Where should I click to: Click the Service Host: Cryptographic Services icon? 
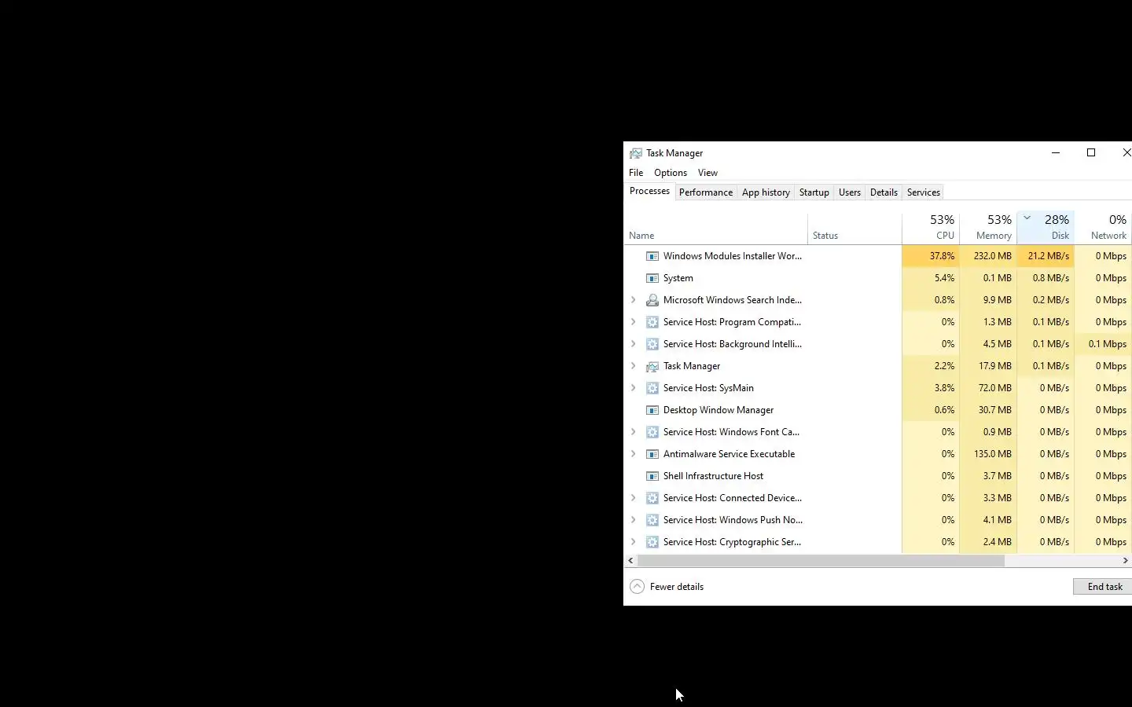652,542
